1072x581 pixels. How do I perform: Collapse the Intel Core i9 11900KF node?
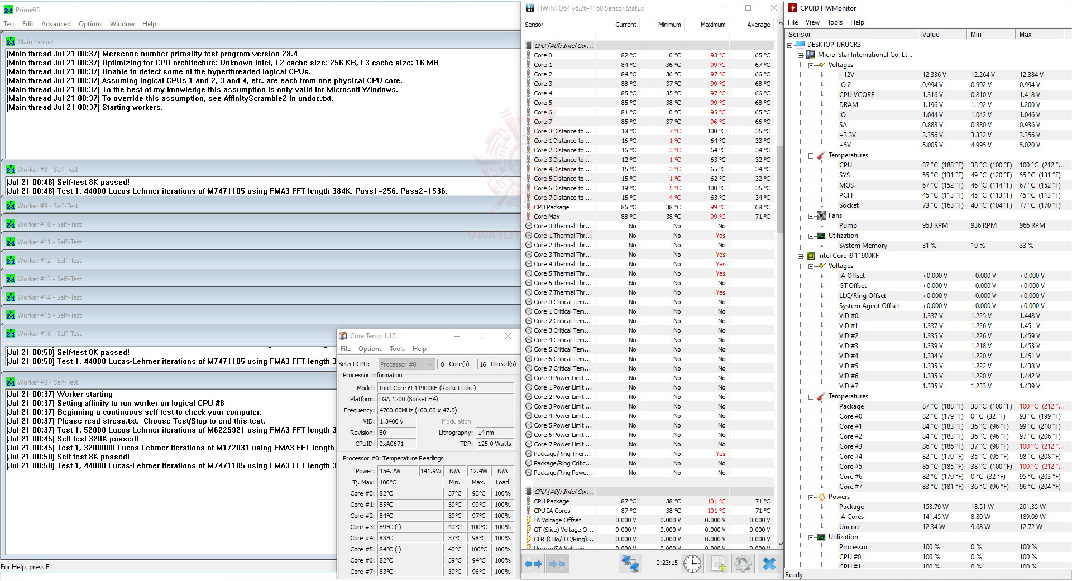801,256
